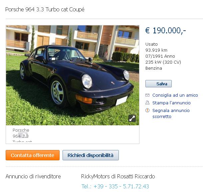Print the ad using Stampa l'annuncio
Image resolution: width=203 pixels, height=192 pixels.
[171, 103]
